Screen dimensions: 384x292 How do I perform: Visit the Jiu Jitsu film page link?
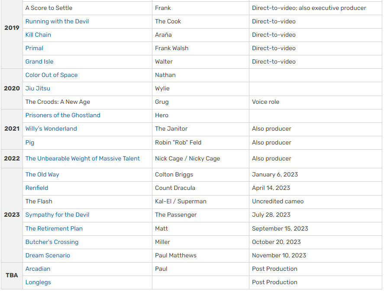[x=38, y=89]
